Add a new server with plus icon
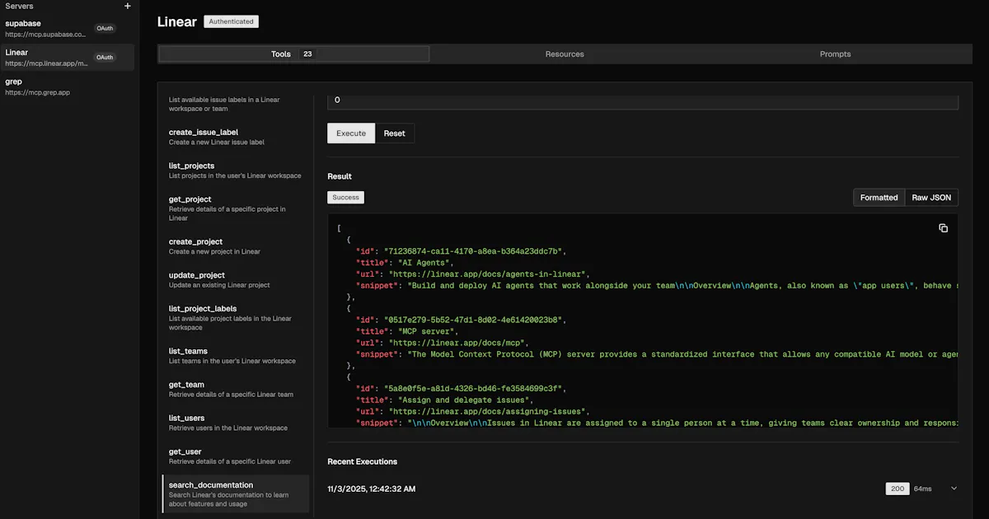Viewport: 989px width, 519px height. 127,6
